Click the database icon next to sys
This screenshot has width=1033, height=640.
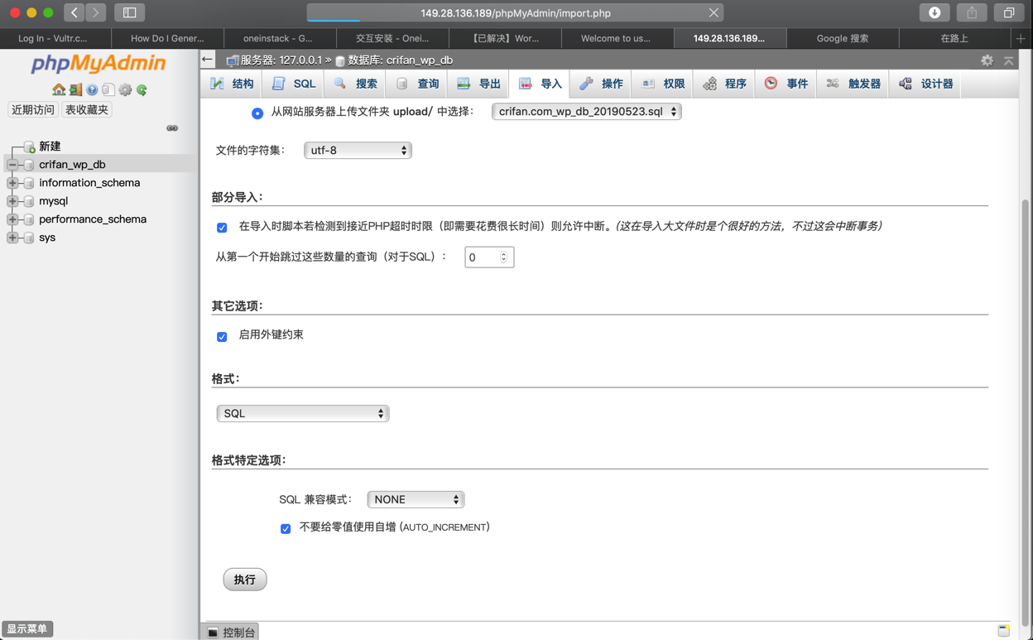coord(29,238)
